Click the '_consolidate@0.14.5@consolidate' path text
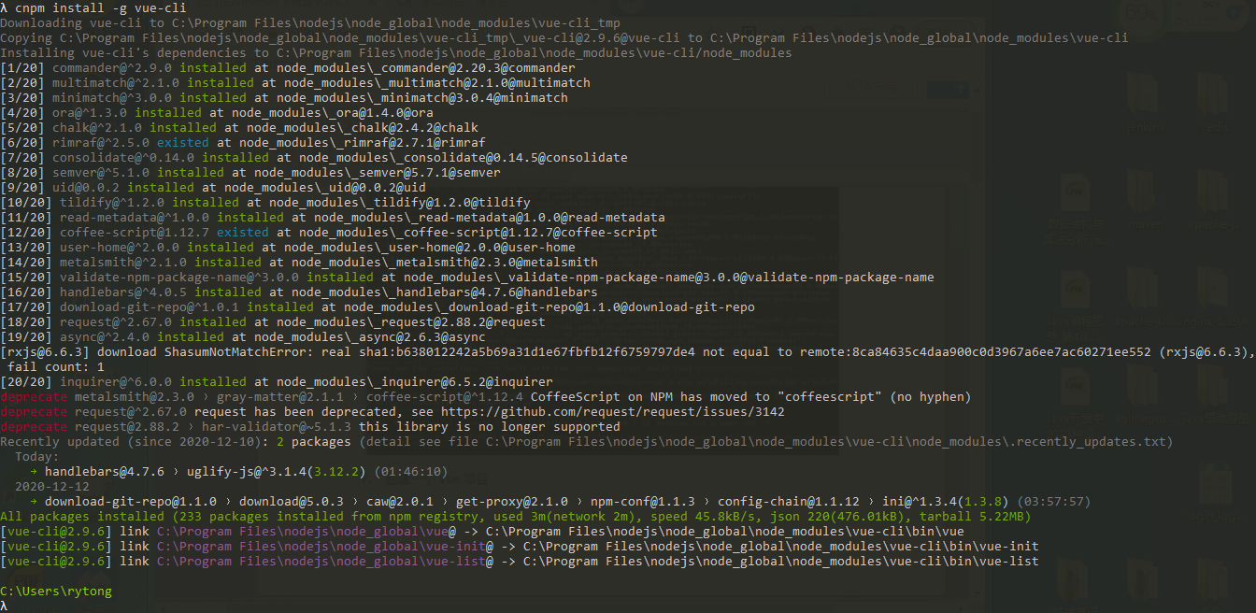The width and height of the screenshot is (1256, 613). tap(512, 157)
